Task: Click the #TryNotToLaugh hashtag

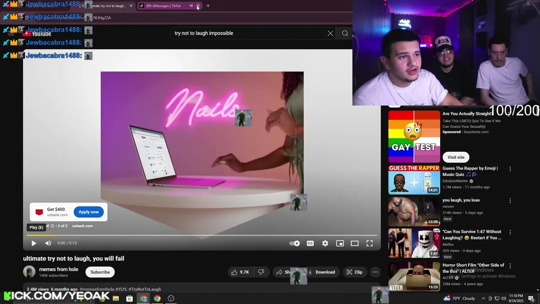Action: [x=145, y=289]
